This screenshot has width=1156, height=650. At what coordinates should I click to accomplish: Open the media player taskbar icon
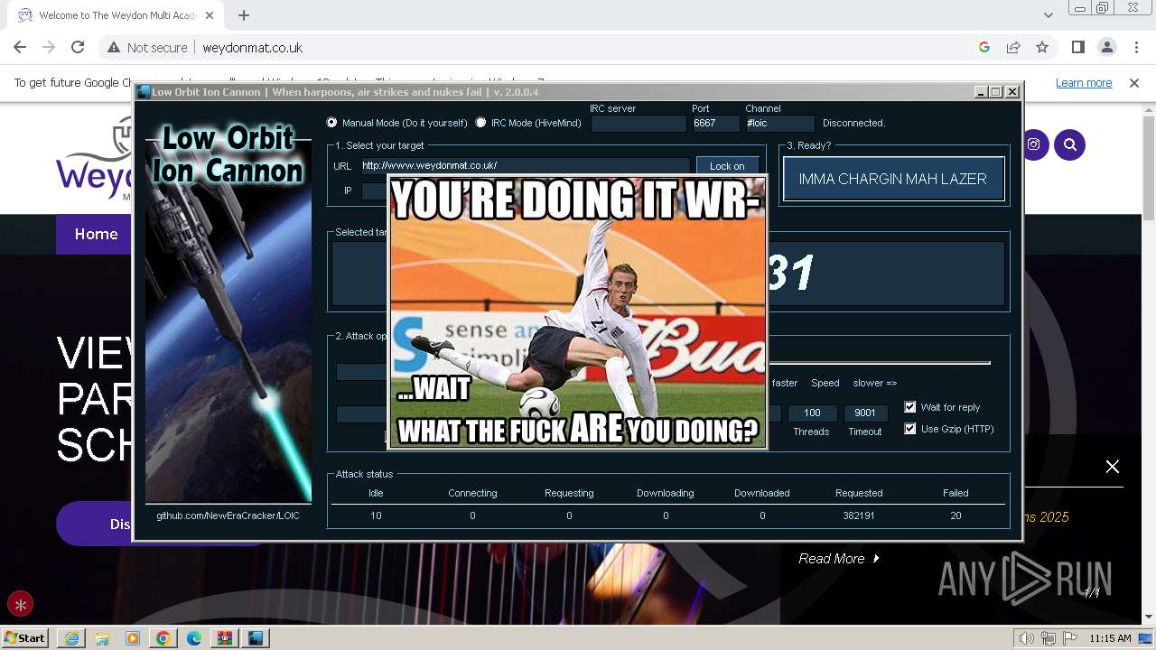click(133, 638)
